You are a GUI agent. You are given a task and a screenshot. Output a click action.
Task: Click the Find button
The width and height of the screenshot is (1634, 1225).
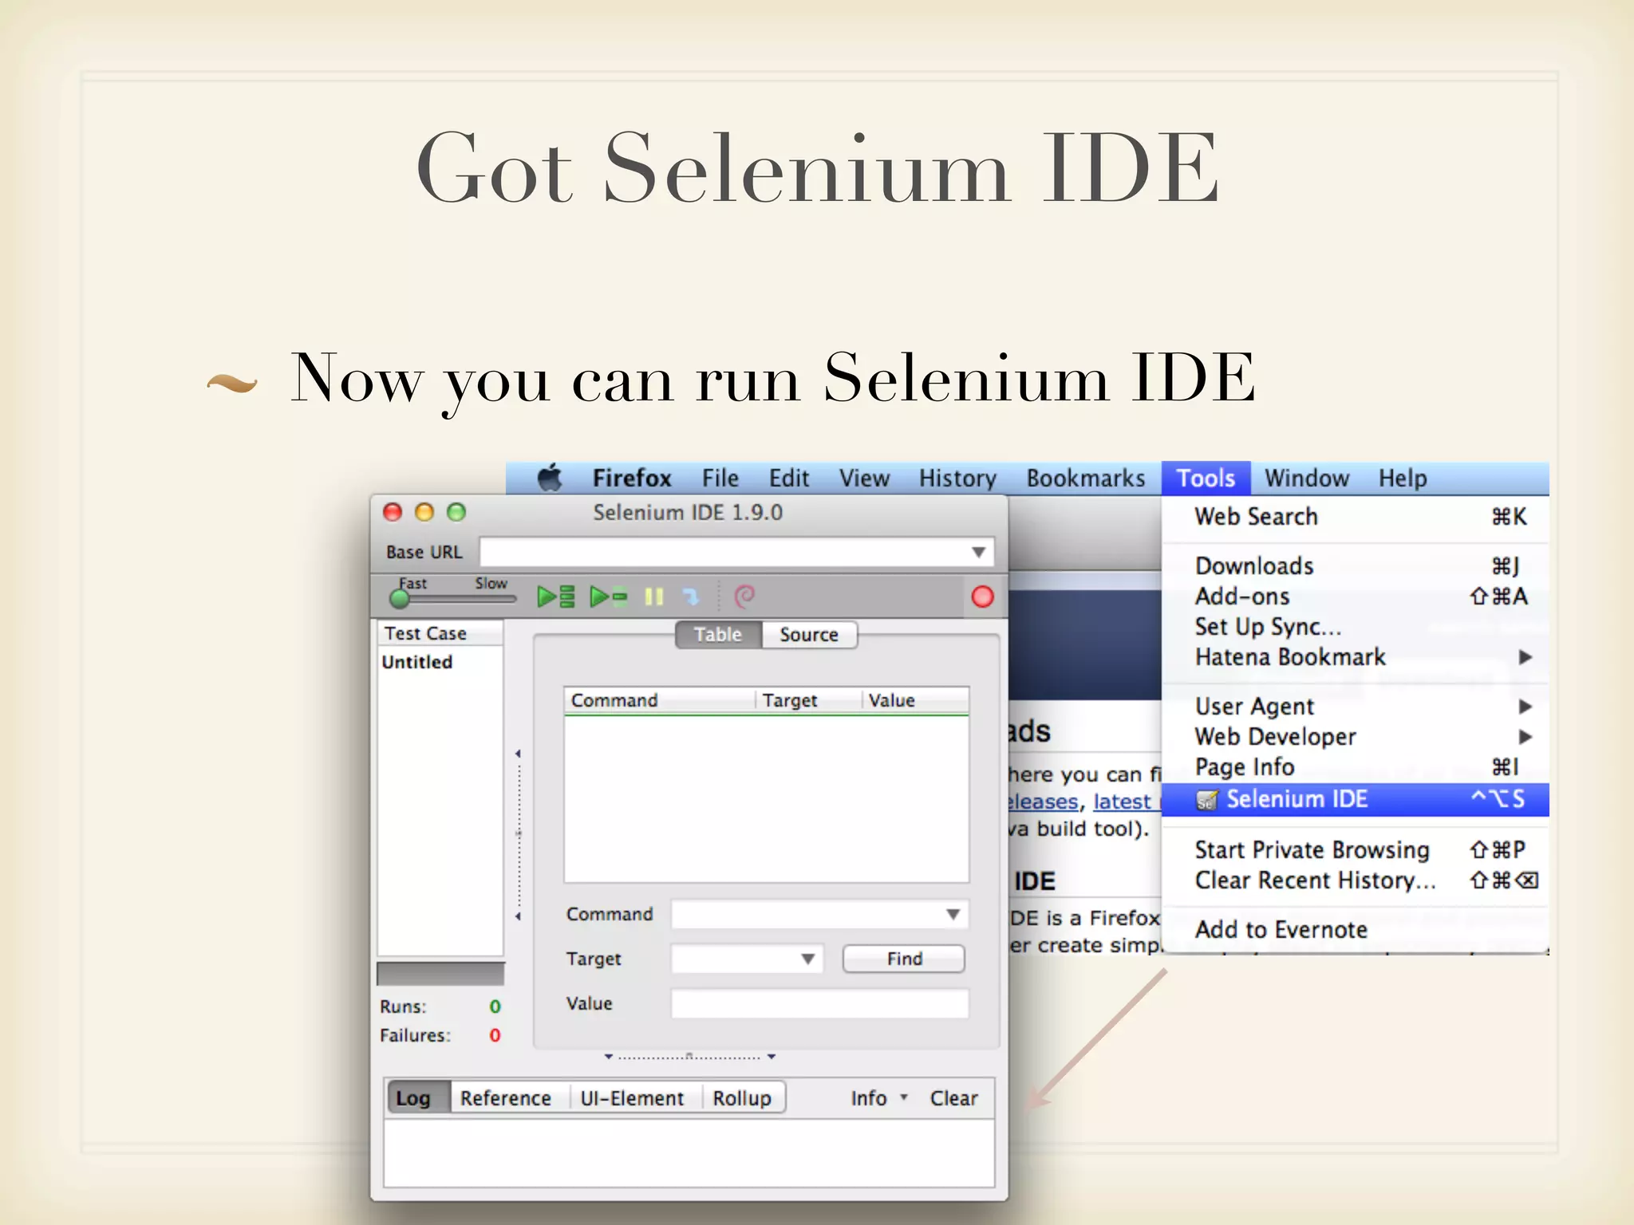pyautogui.click(x=904, y=959)
